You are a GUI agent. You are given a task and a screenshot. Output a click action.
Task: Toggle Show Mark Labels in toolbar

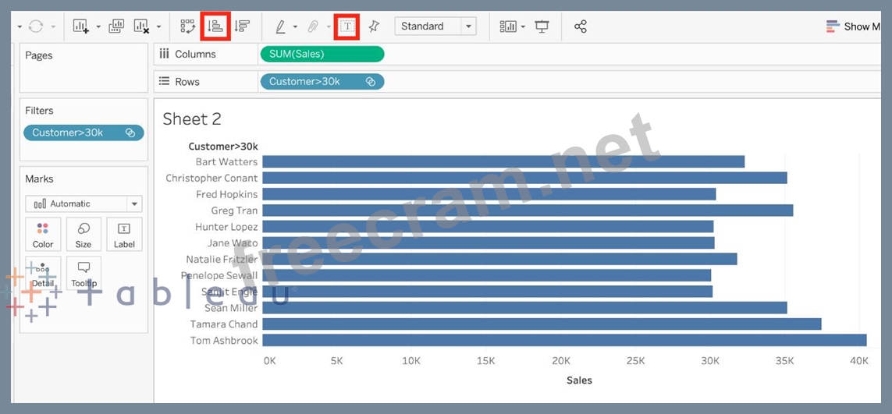(x=347, y=27)
